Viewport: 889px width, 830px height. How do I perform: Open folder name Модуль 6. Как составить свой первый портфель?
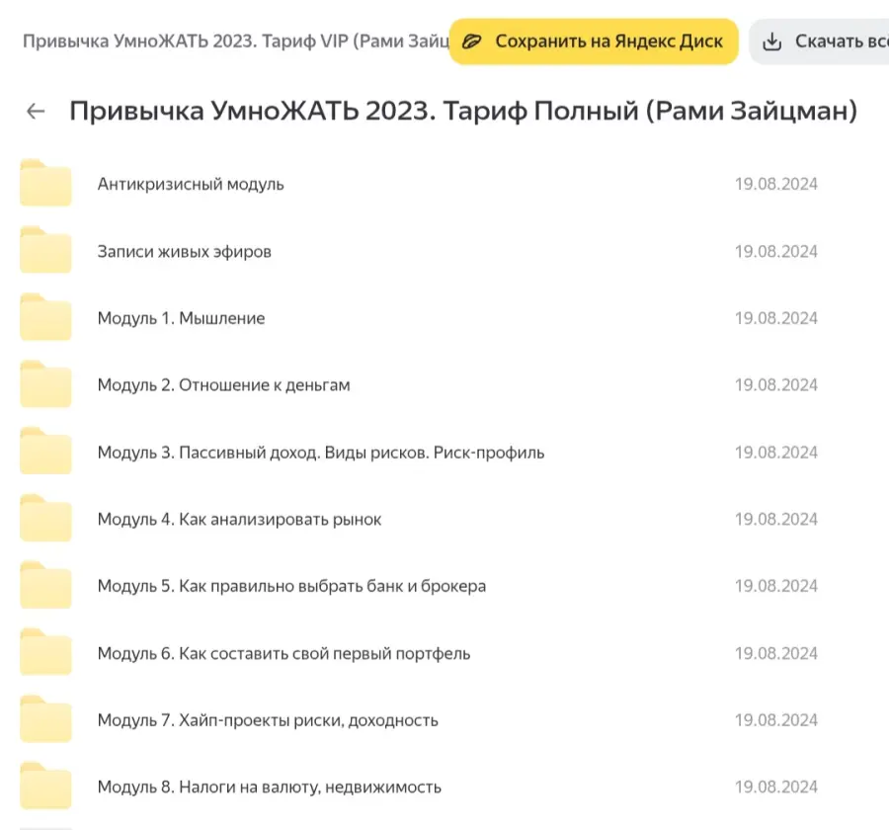point(283,654)
